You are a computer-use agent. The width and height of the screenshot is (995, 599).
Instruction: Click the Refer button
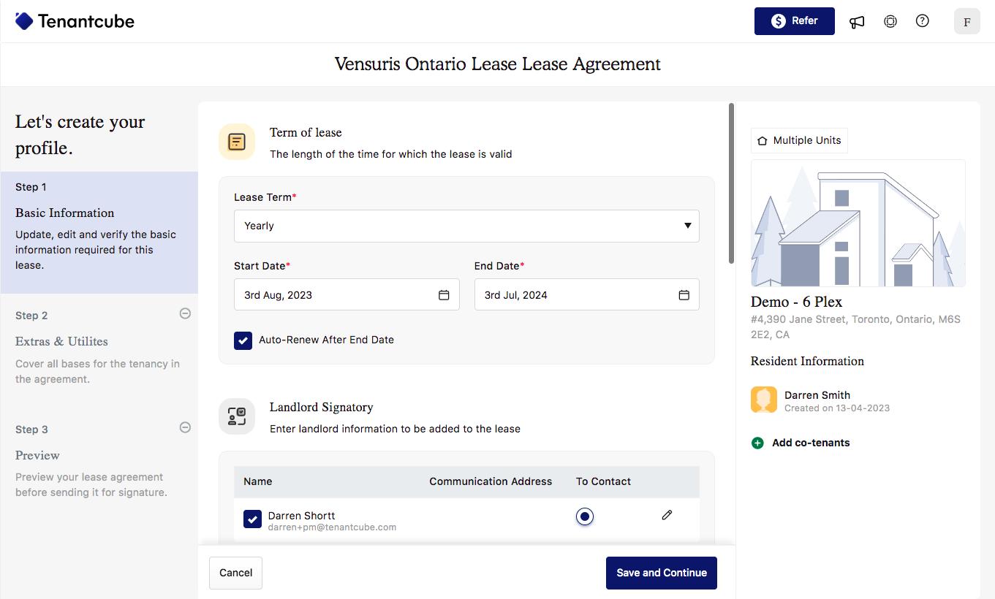click(x=795, y=21)
